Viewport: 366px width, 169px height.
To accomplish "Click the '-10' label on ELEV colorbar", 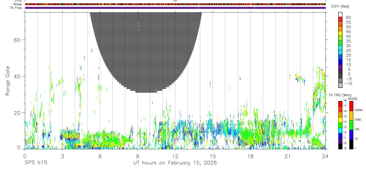I will [x=348, y=84].
